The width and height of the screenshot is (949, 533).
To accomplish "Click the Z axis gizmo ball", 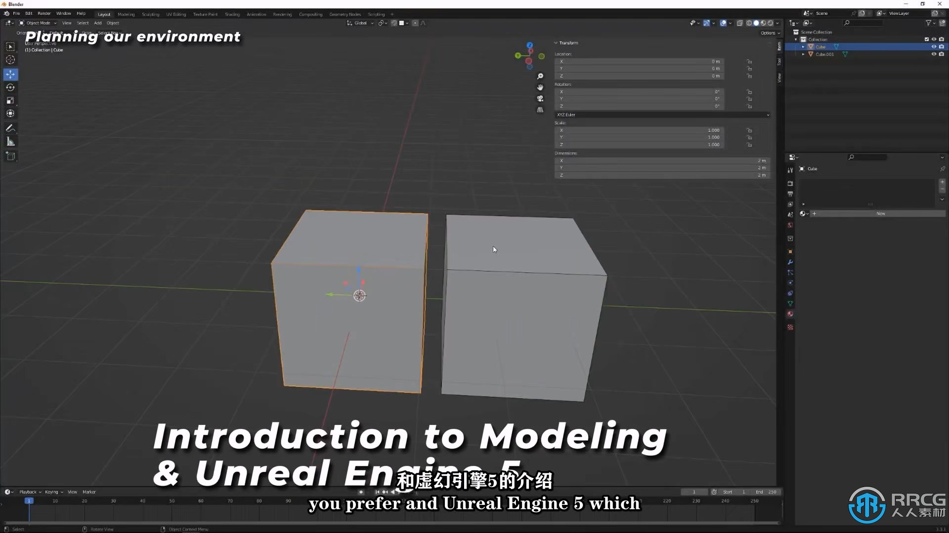I will pos(529,45).
